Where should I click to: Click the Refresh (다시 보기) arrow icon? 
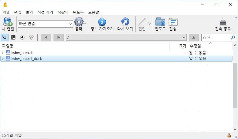coord(125,21)
